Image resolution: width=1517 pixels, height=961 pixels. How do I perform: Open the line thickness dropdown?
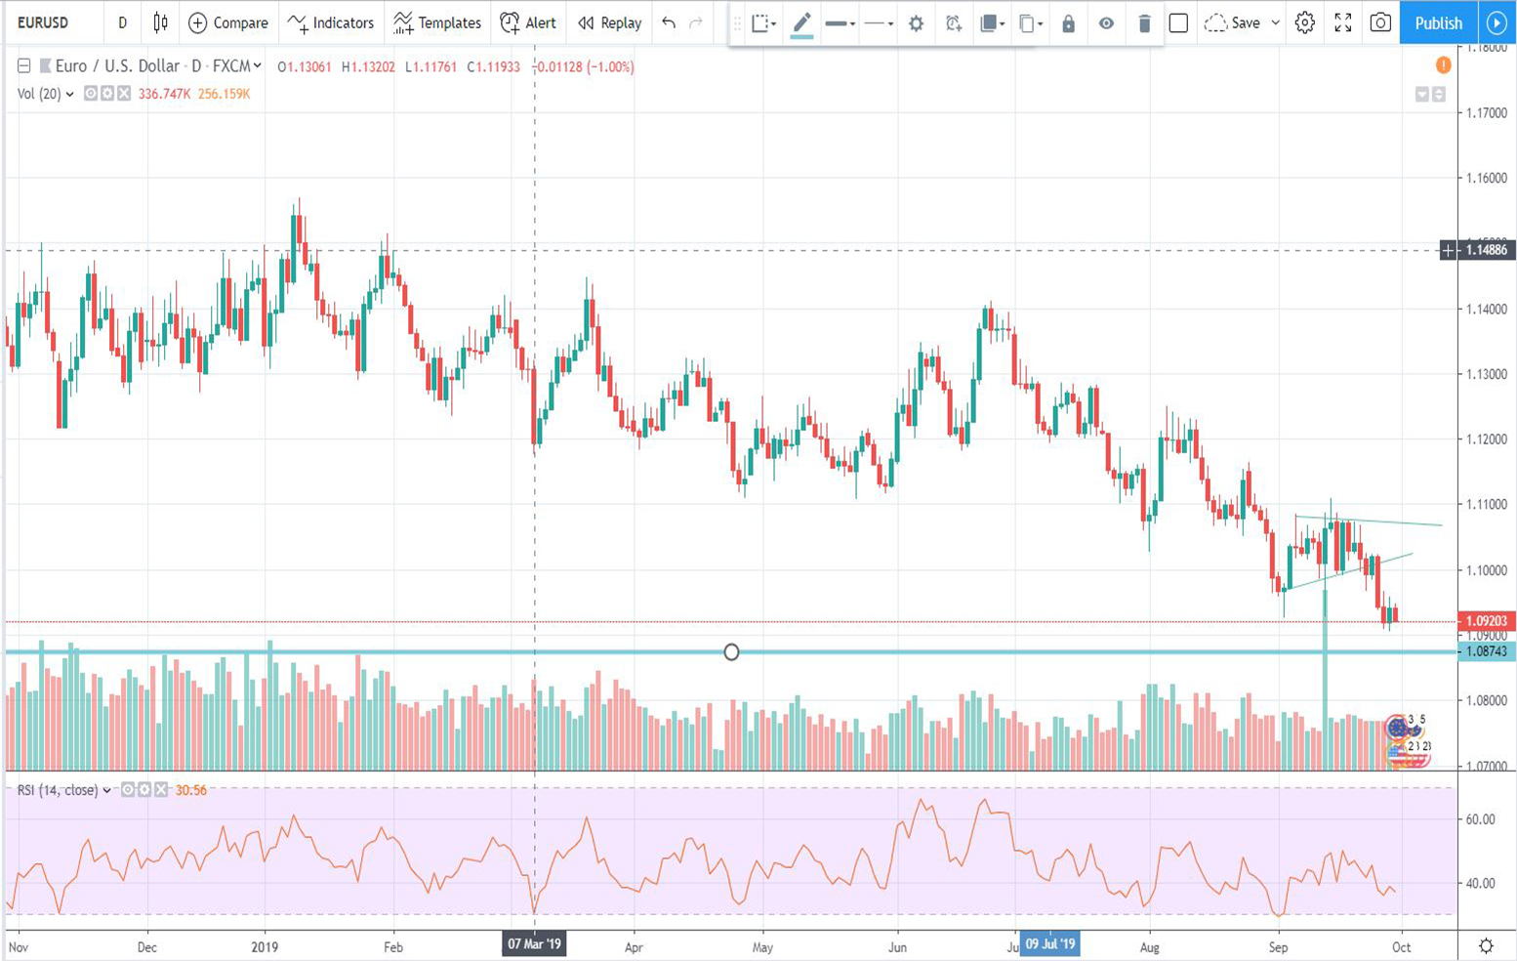click(x=840, y=23)
